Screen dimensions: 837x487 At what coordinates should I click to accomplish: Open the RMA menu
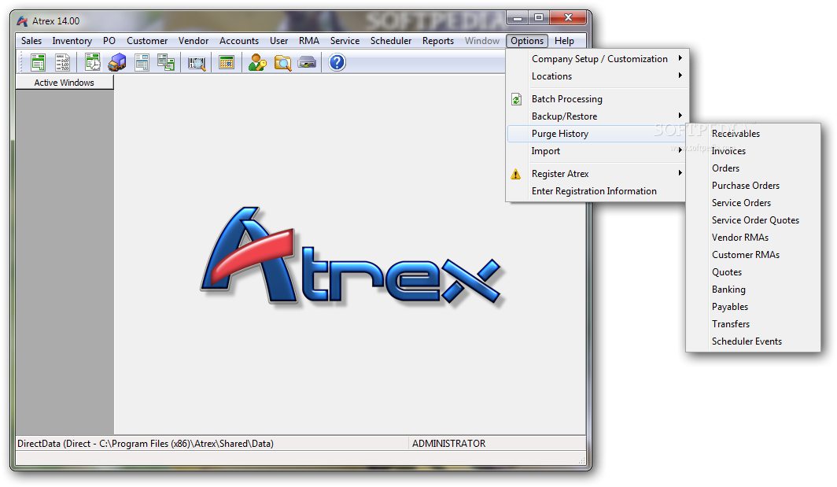309,41
